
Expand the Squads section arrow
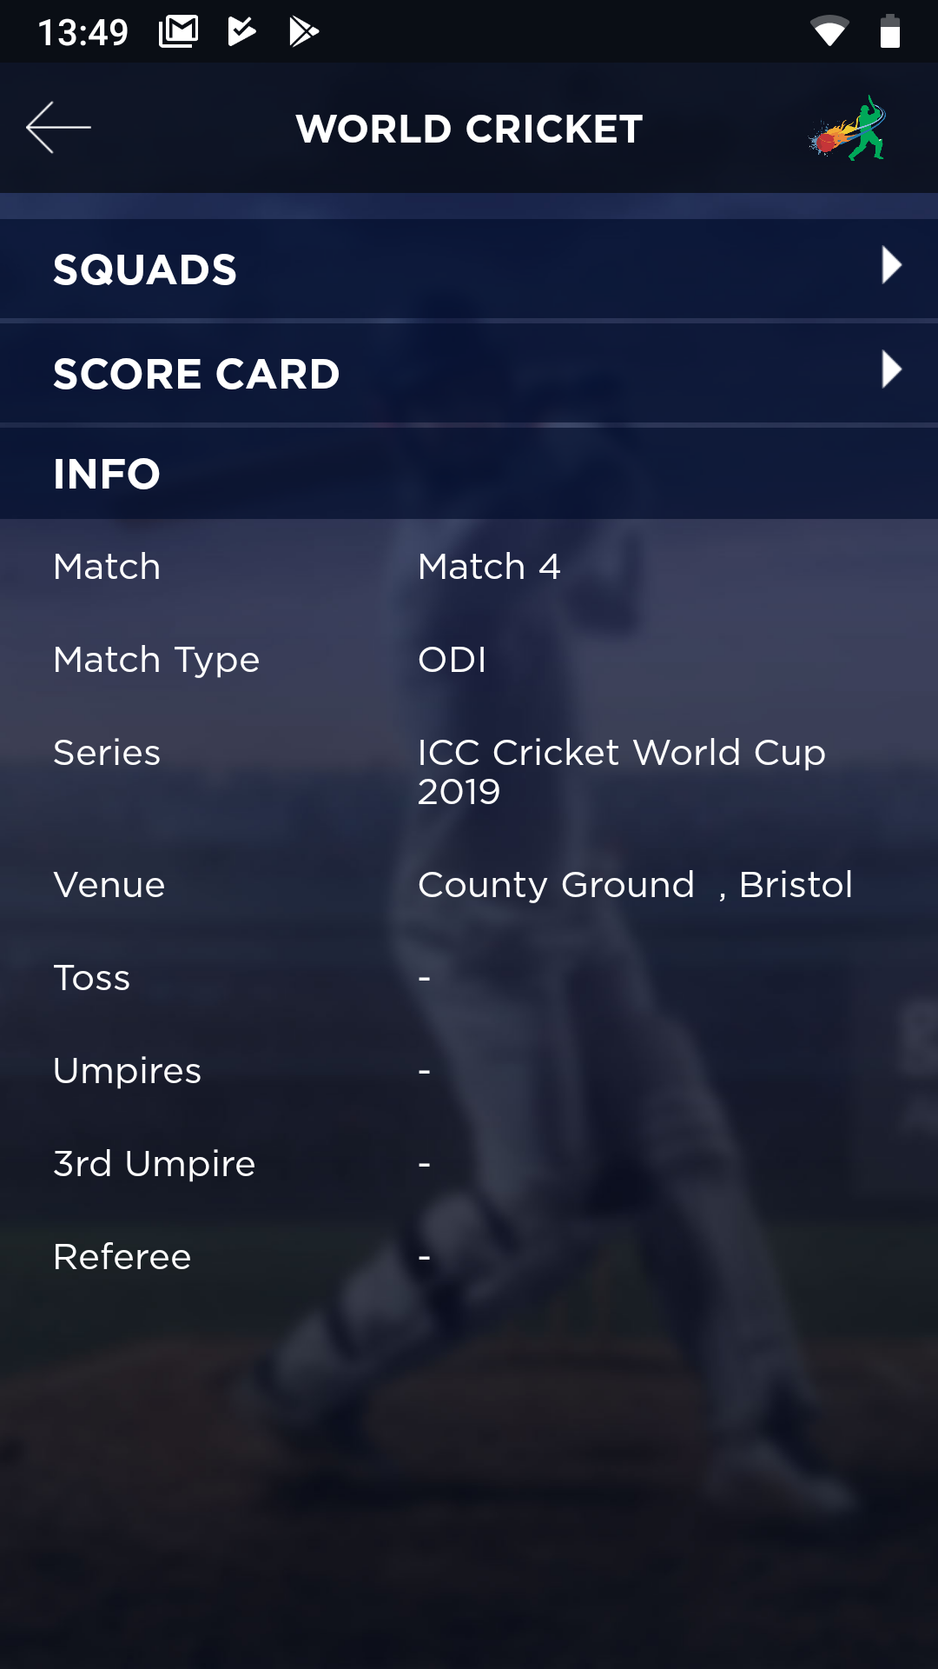click(x=891, y=266)
